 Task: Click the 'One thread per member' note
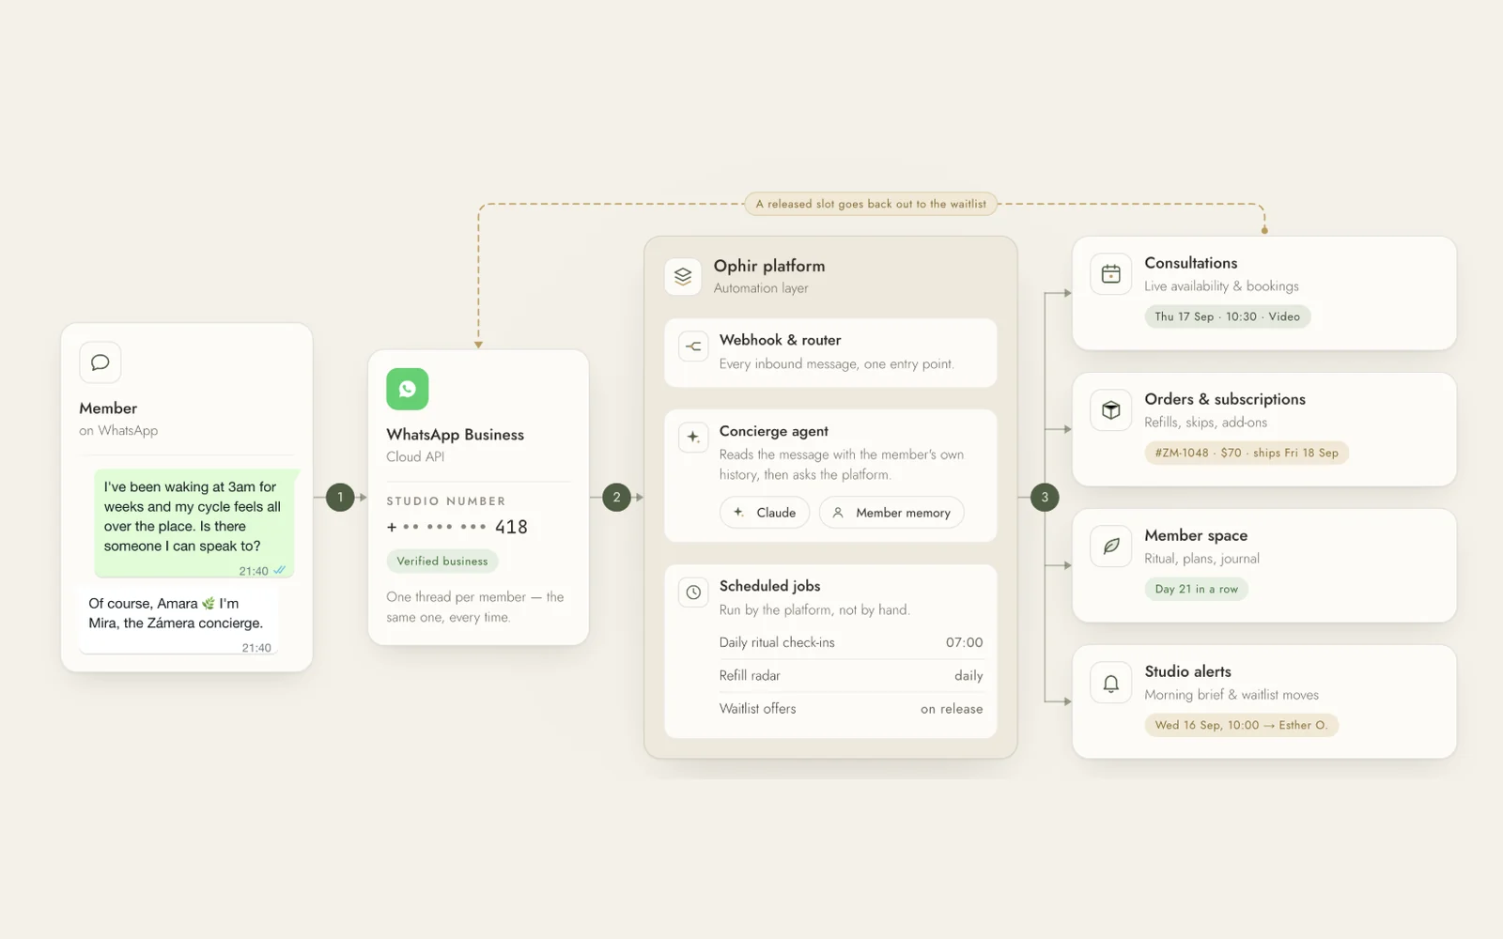click(x=475, y=607)
